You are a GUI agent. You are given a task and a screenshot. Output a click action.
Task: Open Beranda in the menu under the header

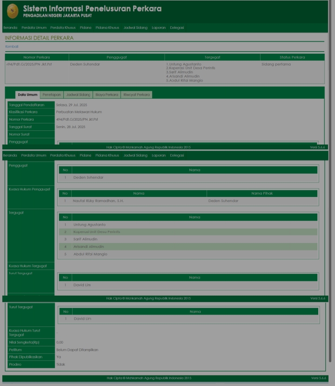[x=10, y=27]
